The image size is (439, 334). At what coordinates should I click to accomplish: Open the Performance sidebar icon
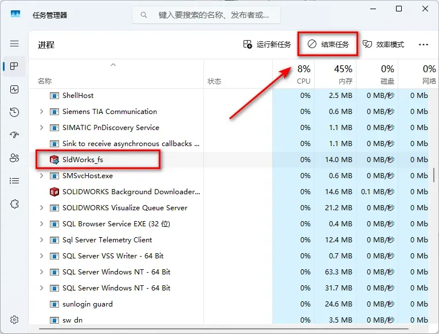click(x=14, y=89)
